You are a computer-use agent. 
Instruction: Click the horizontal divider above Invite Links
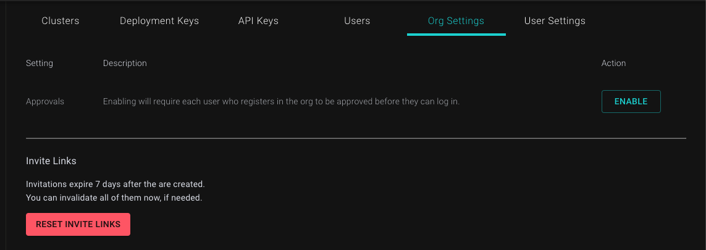click(356, 138)
